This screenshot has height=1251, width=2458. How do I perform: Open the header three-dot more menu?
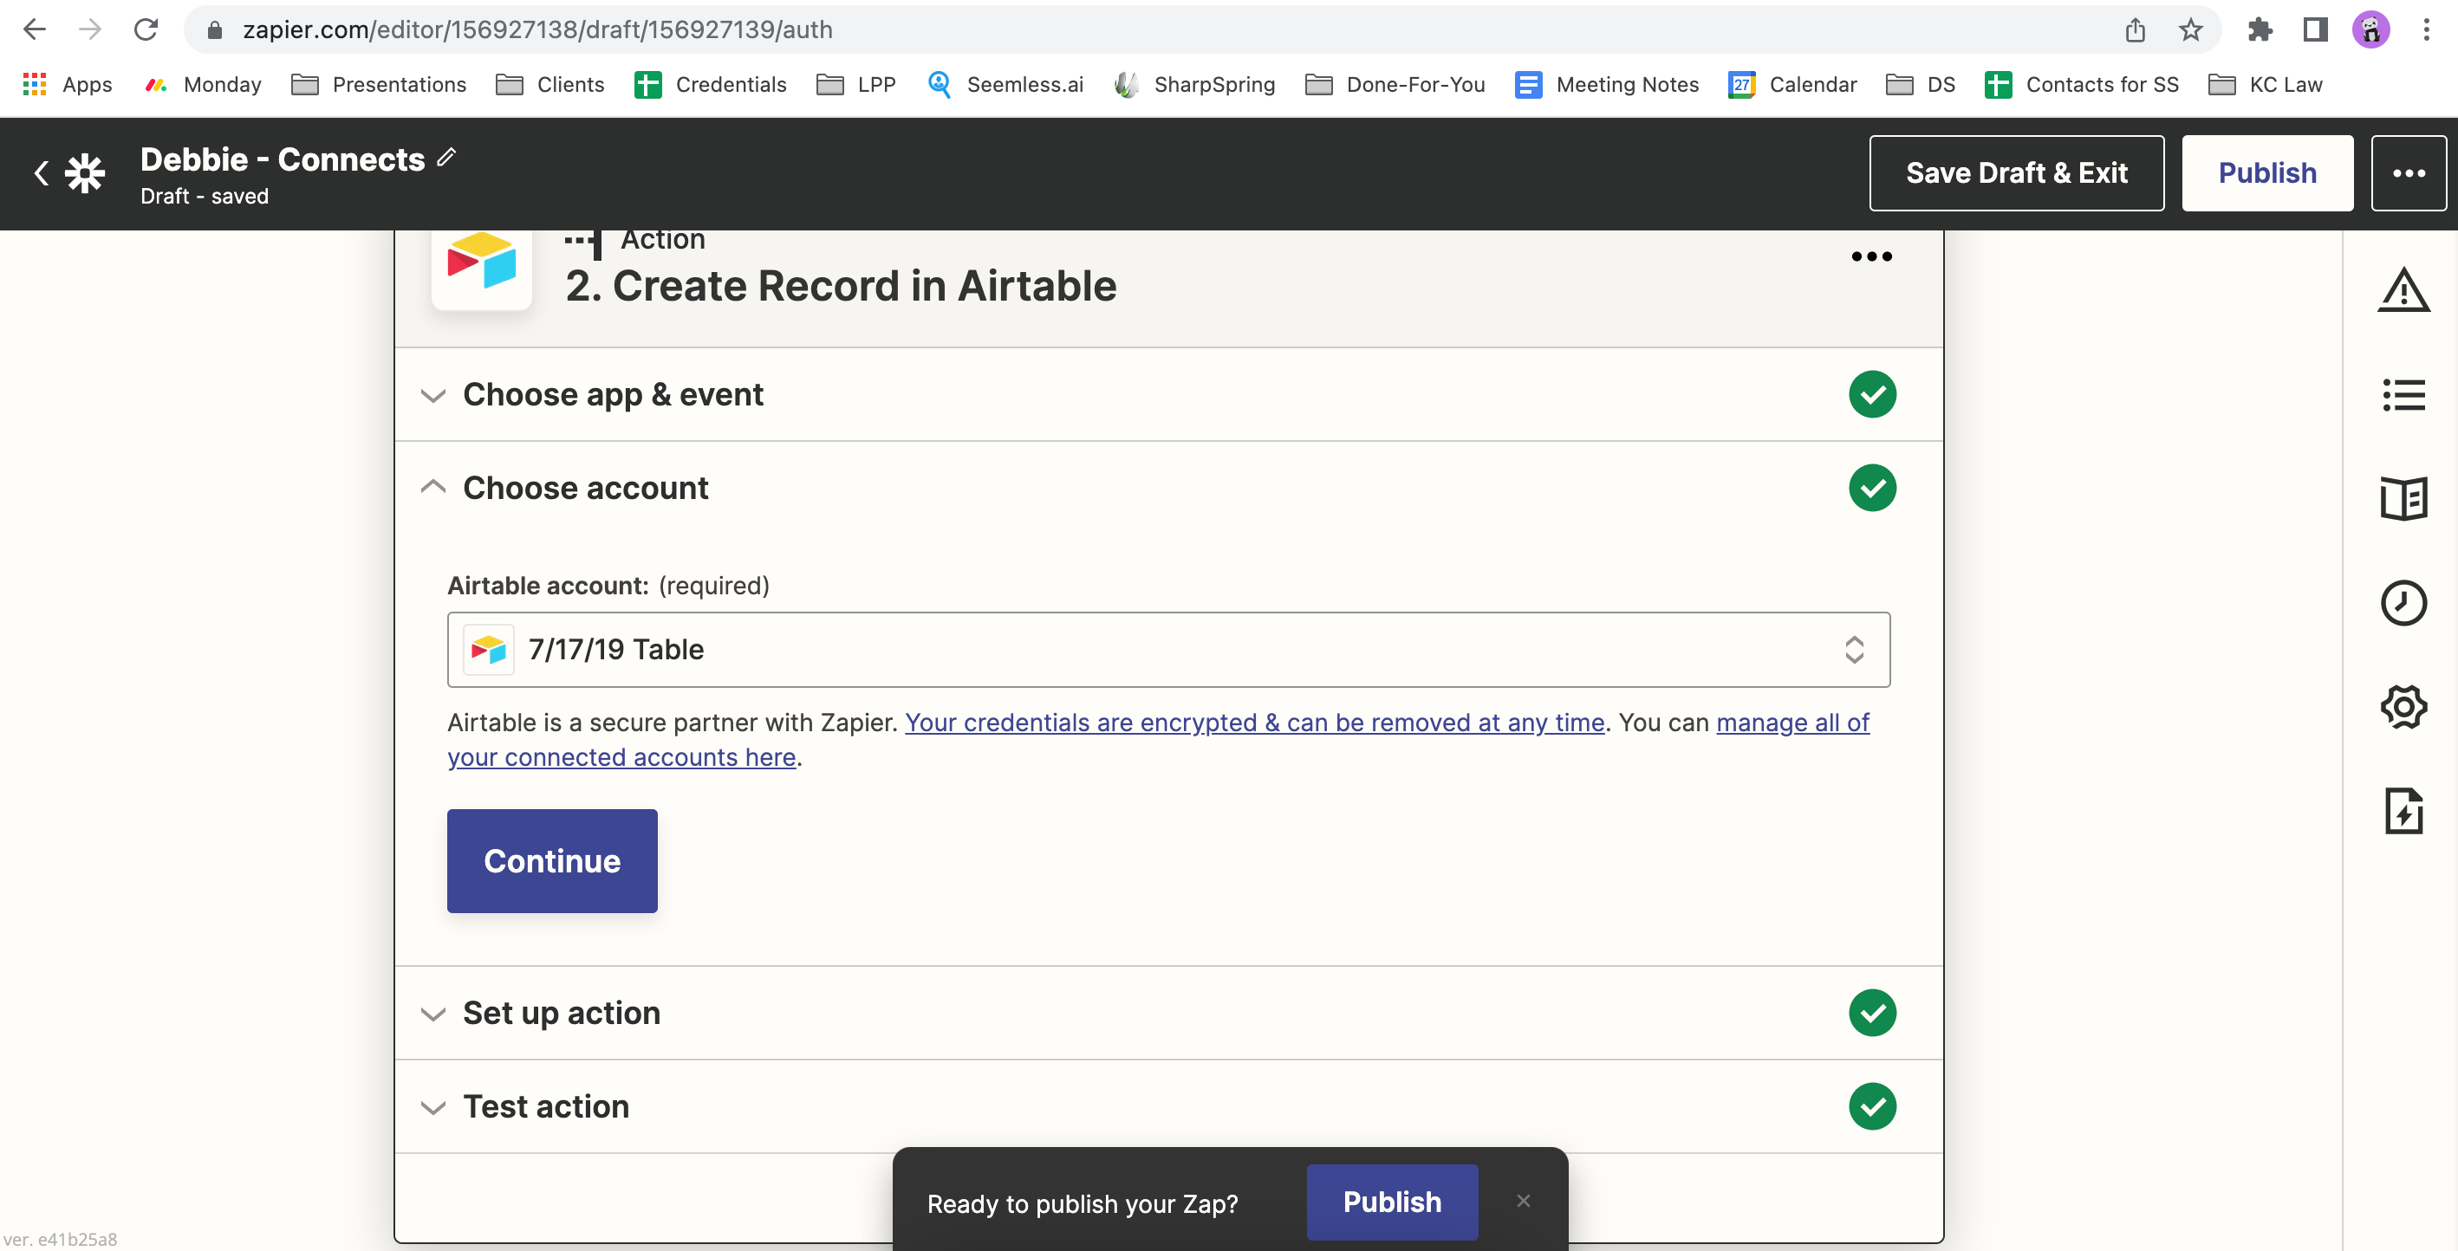[x=2409, y=172]
